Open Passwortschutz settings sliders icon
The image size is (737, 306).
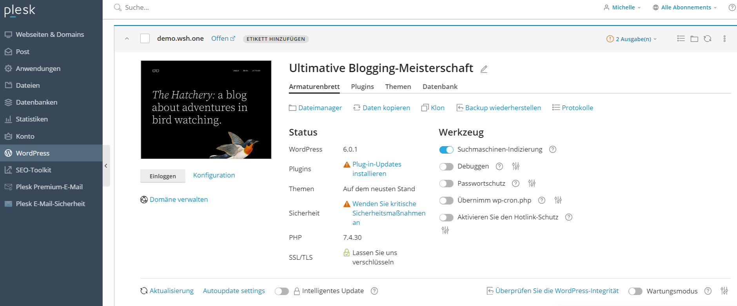(532, 183)
